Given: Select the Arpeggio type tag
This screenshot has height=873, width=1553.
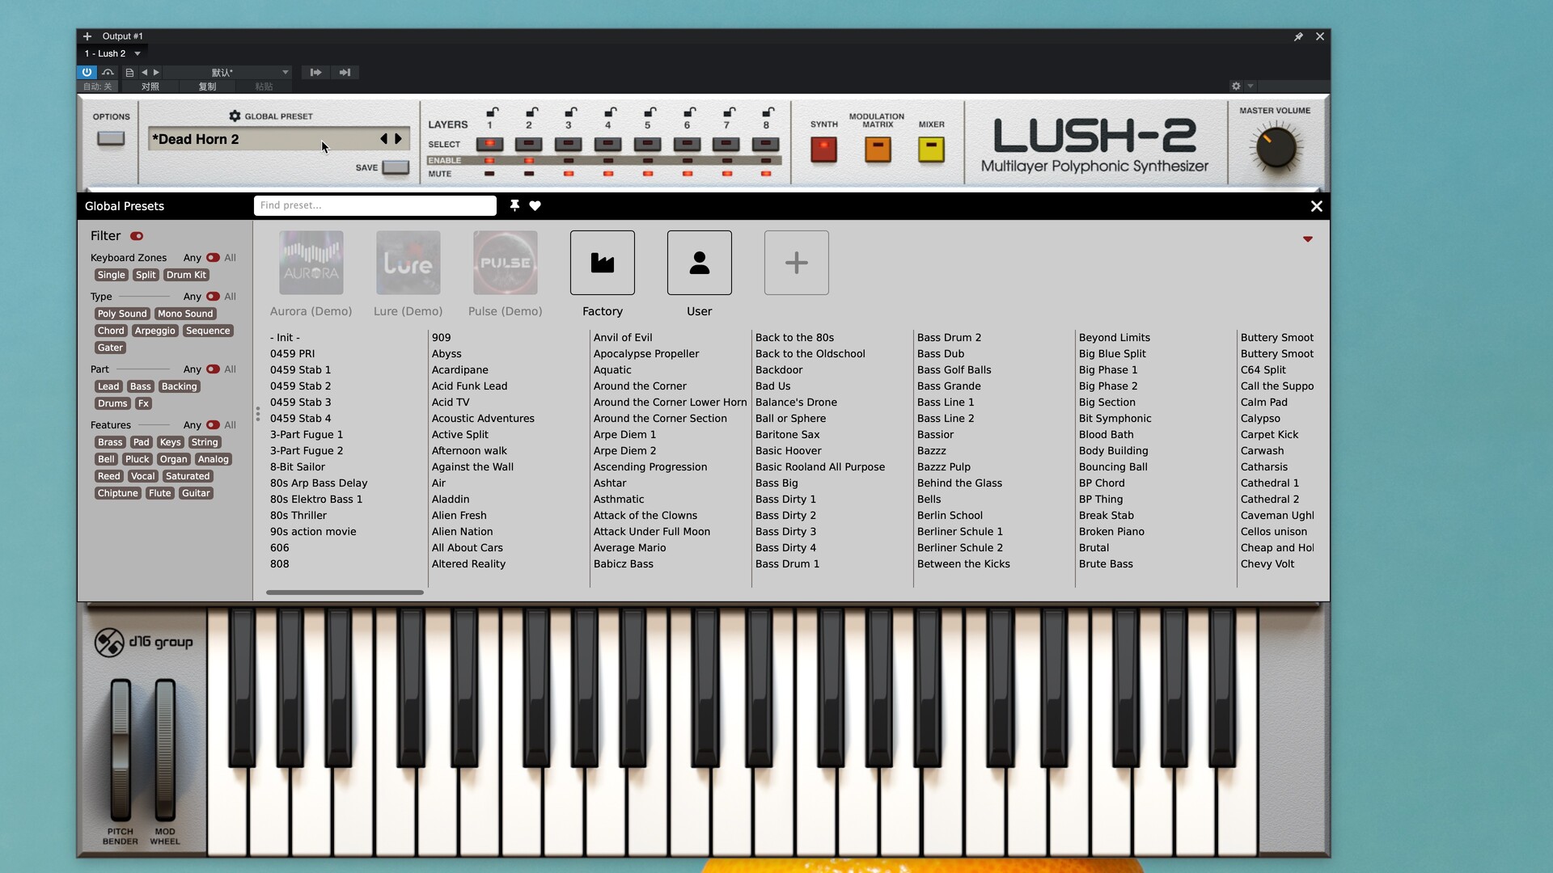Looking at the screenshot, I should 155,331.
